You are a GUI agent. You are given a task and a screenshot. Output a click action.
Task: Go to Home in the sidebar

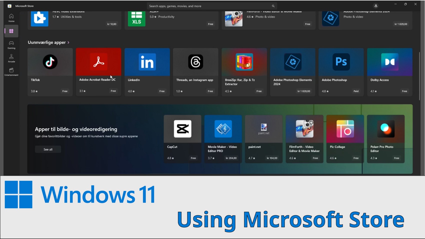coord(11,18)
